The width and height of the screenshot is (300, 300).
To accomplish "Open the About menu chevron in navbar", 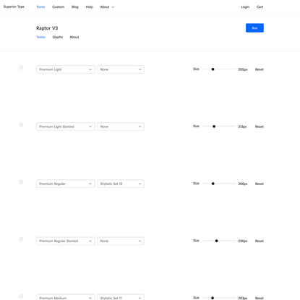I will (113, 7).
